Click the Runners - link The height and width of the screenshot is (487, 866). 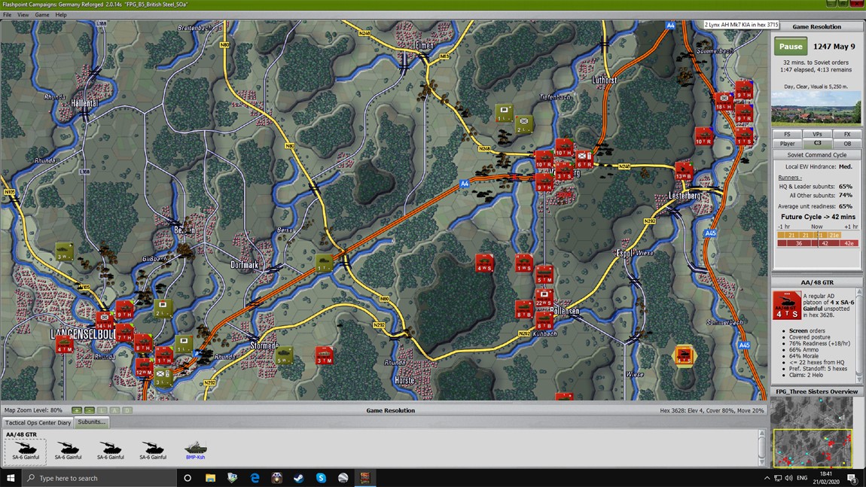[790, 177]
